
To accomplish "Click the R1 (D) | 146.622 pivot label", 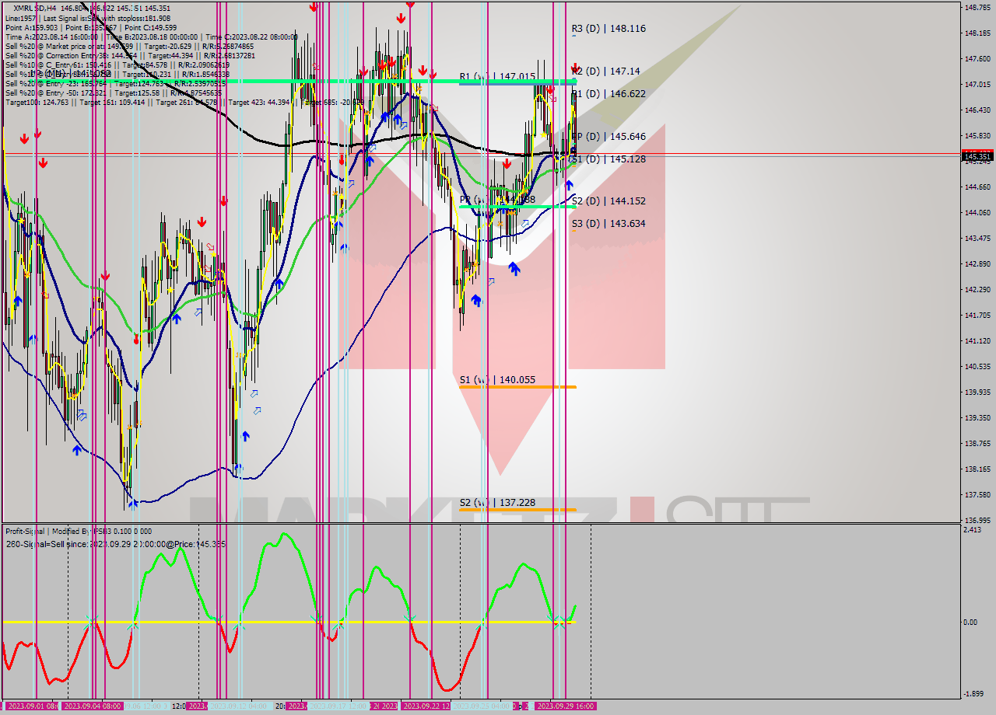I will click(x=608, y=93).
